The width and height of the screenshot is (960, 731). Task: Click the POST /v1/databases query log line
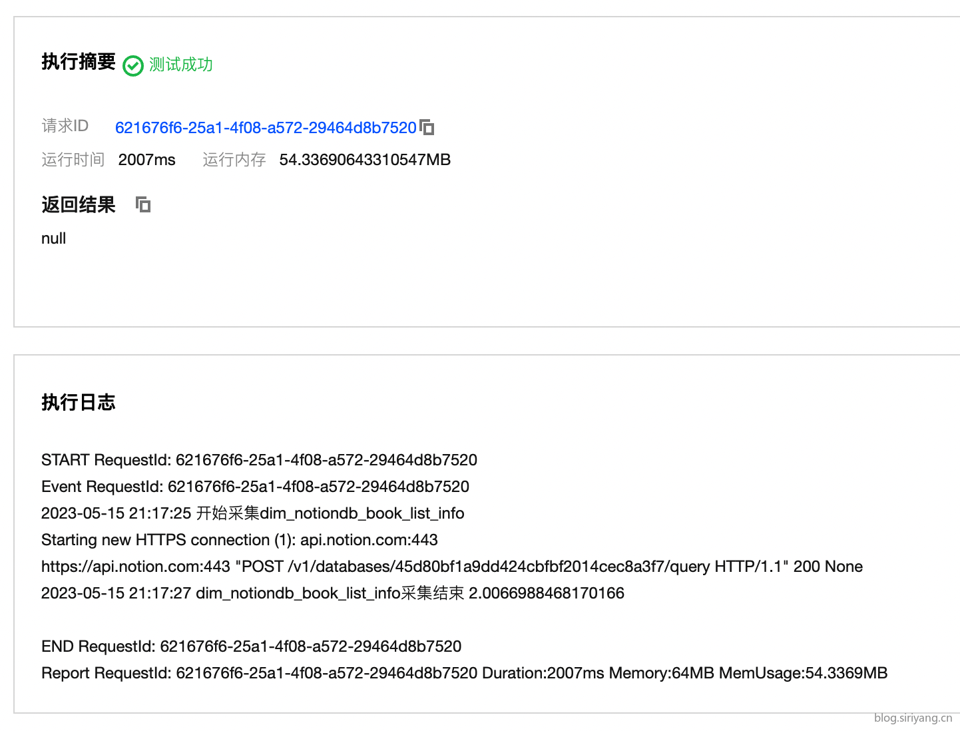coord(452,567)
